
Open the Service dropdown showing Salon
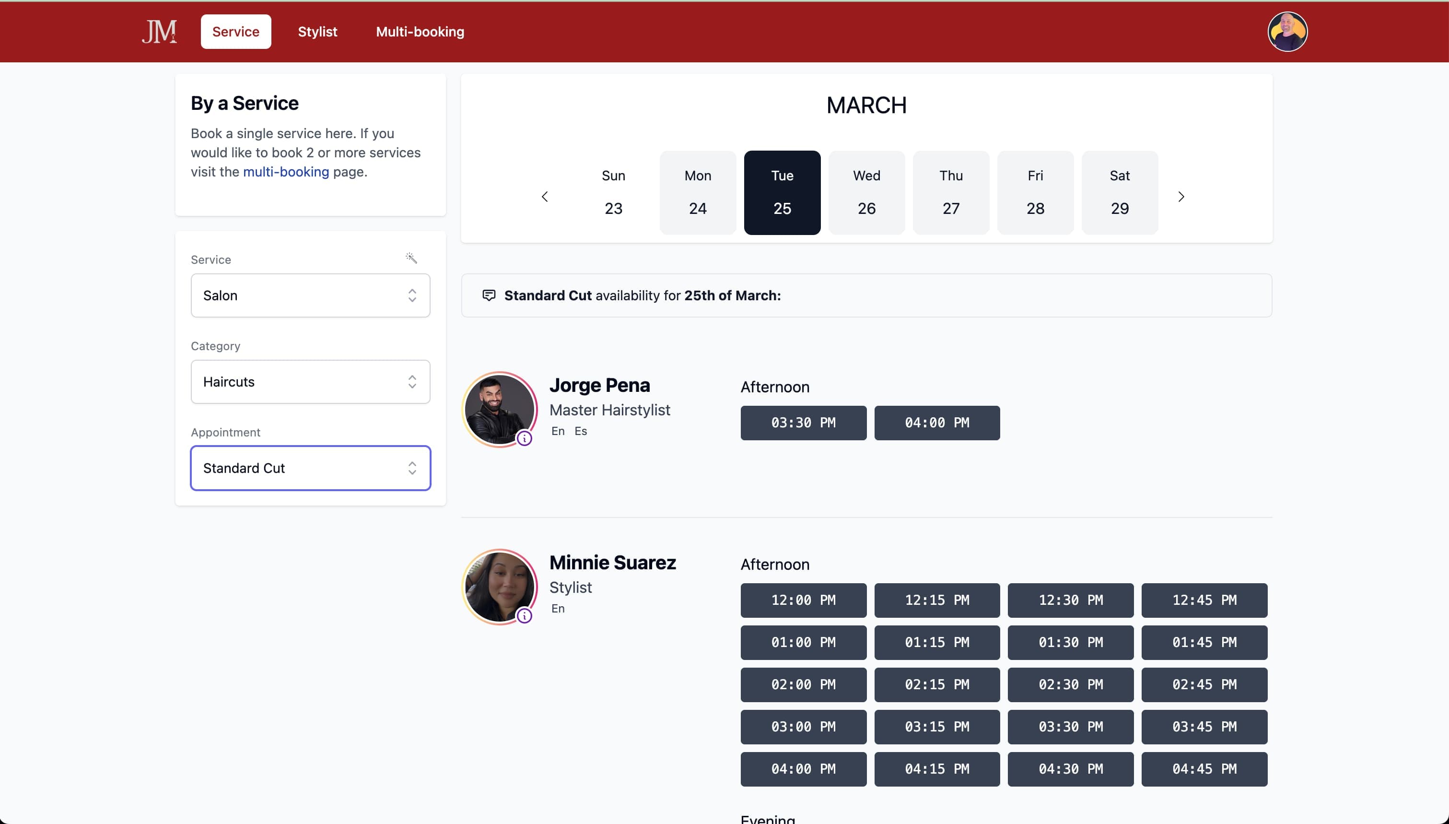pyautogui.click(x=310, y=295)
